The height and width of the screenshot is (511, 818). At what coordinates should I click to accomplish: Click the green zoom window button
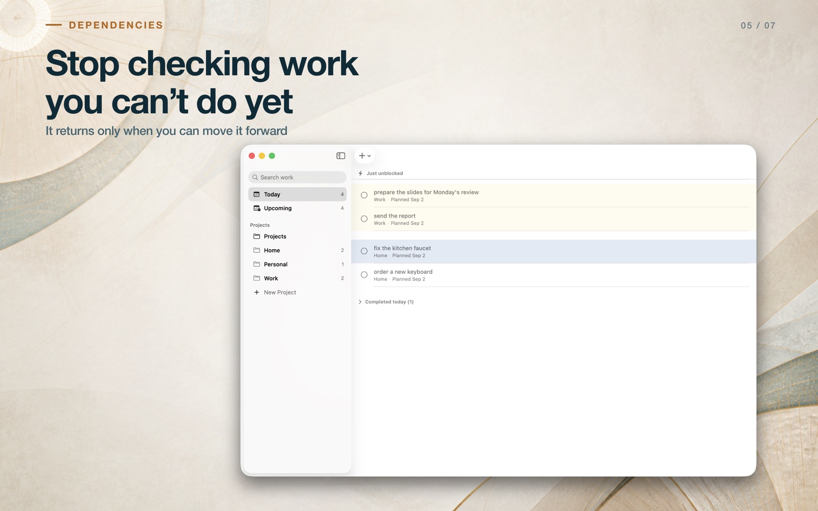(272, 156)
